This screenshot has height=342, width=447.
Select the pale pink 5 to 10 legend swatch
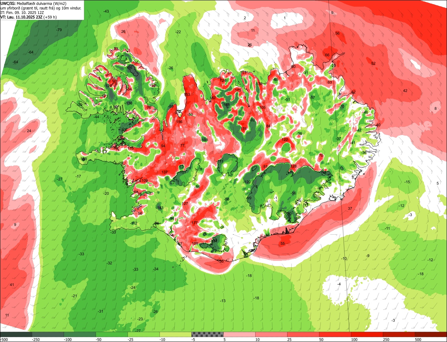(239, 334)
